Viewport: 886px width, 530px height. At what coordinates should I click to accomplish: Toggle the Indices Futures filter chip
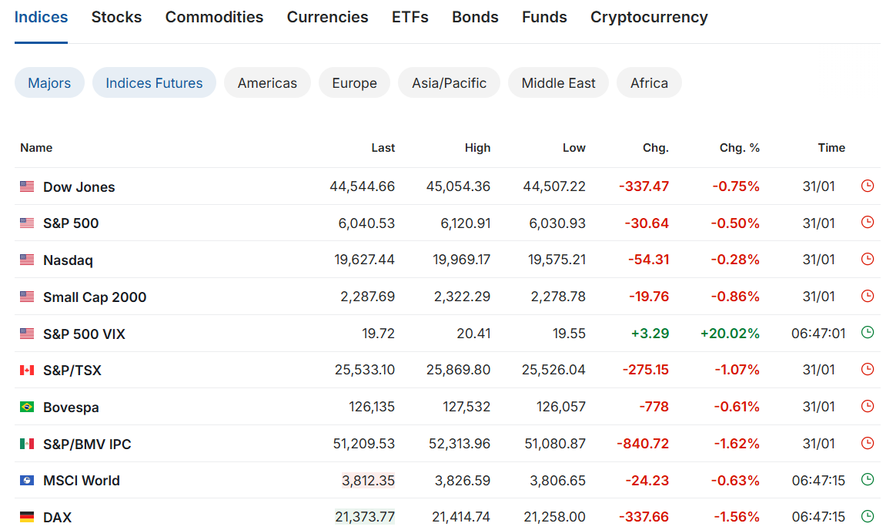click(154, 83)
